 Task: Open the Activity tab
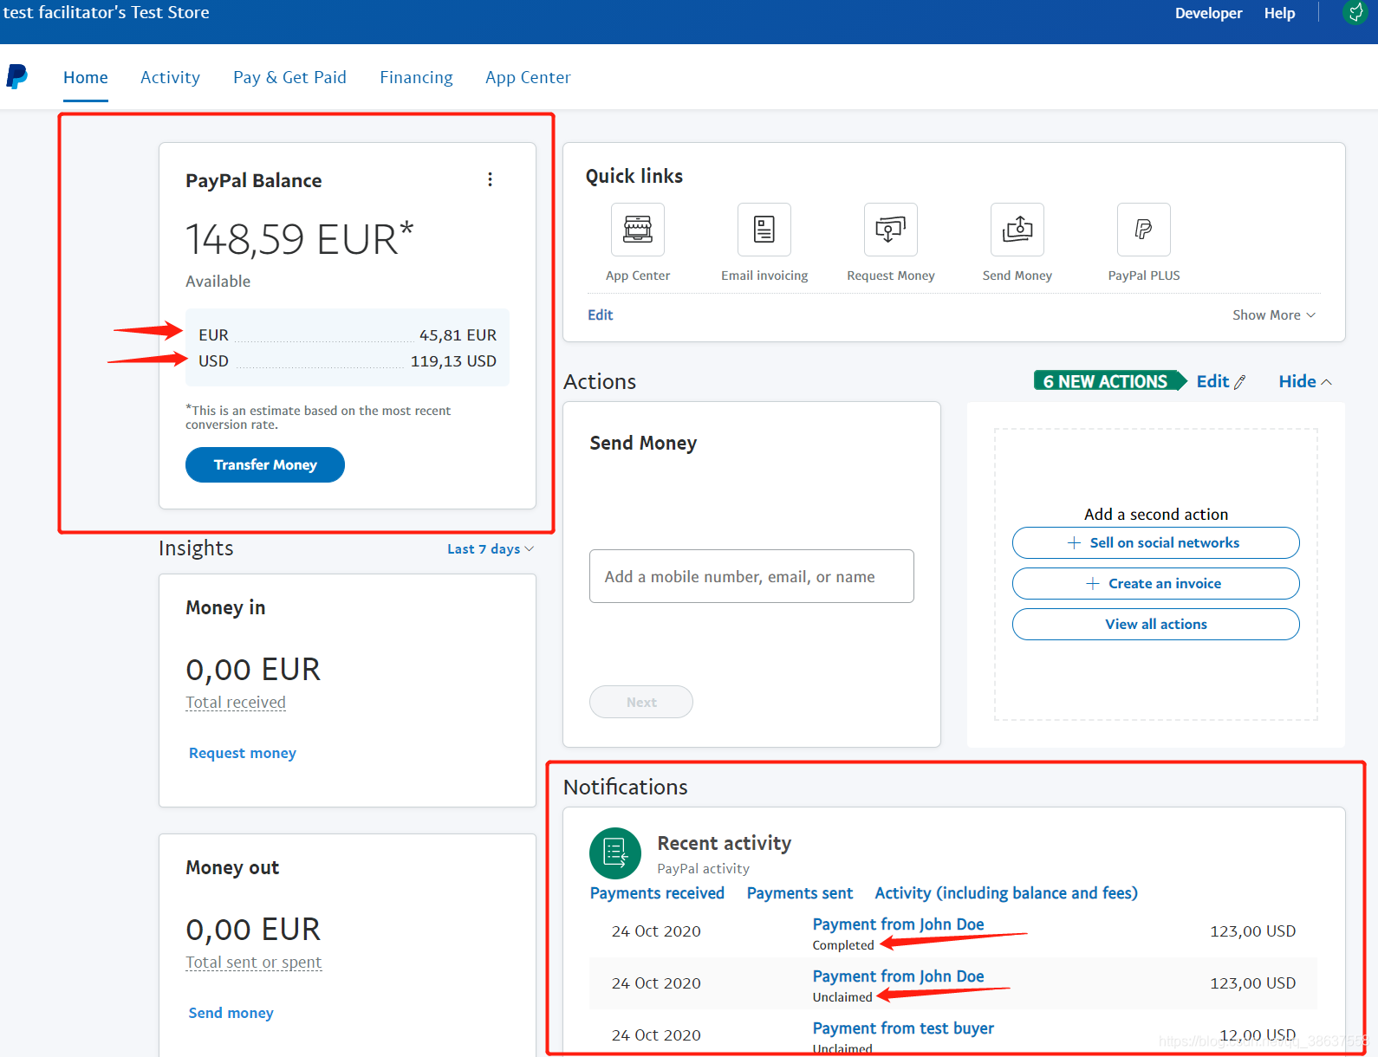(171, 77)
